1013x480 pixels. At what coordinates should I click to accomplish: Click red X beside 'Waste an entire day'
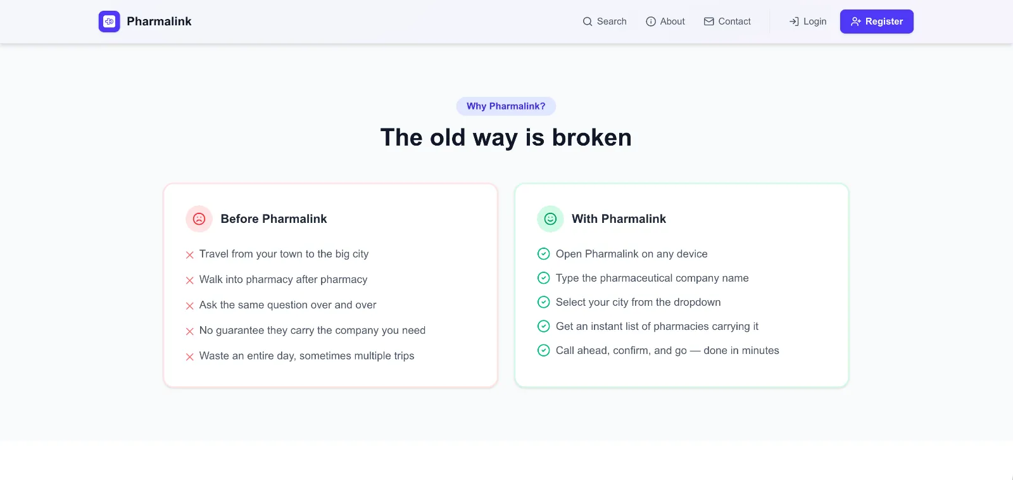tap(190, 357)
